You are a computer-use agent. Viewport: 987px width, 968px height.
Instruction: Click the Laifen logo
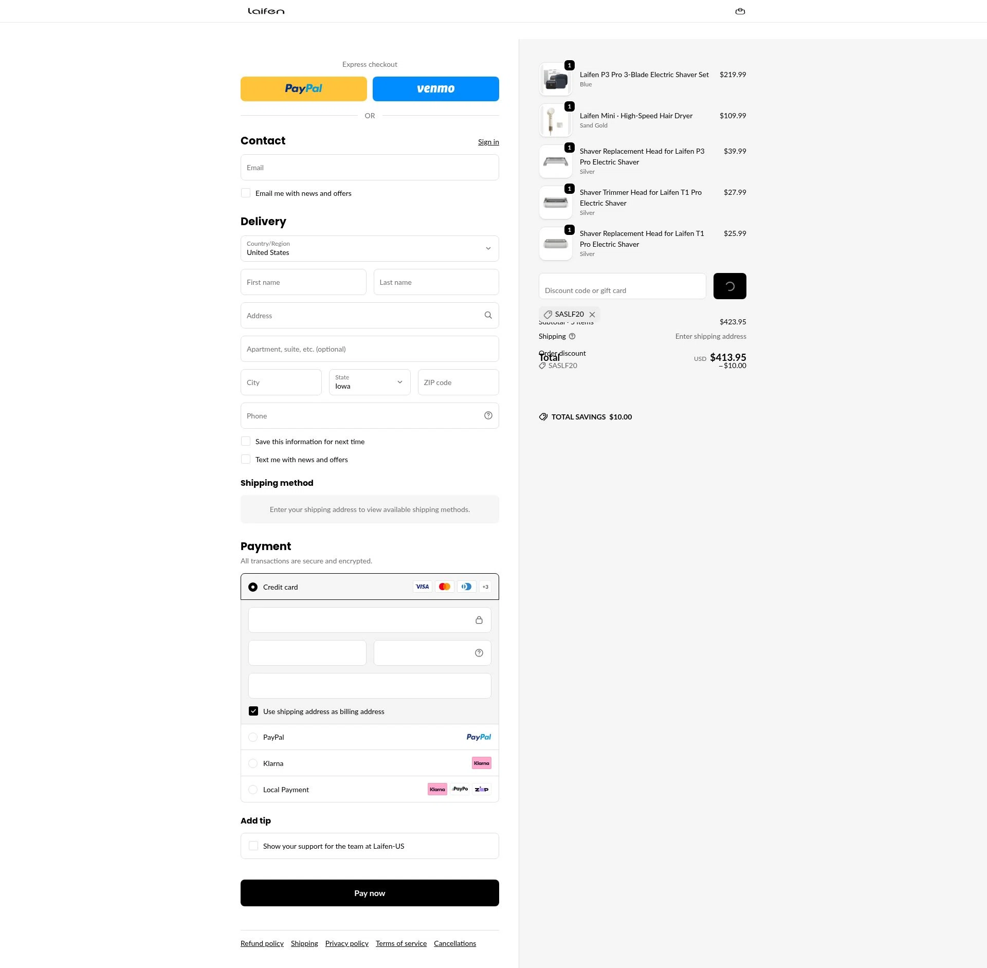pos(266,11)
